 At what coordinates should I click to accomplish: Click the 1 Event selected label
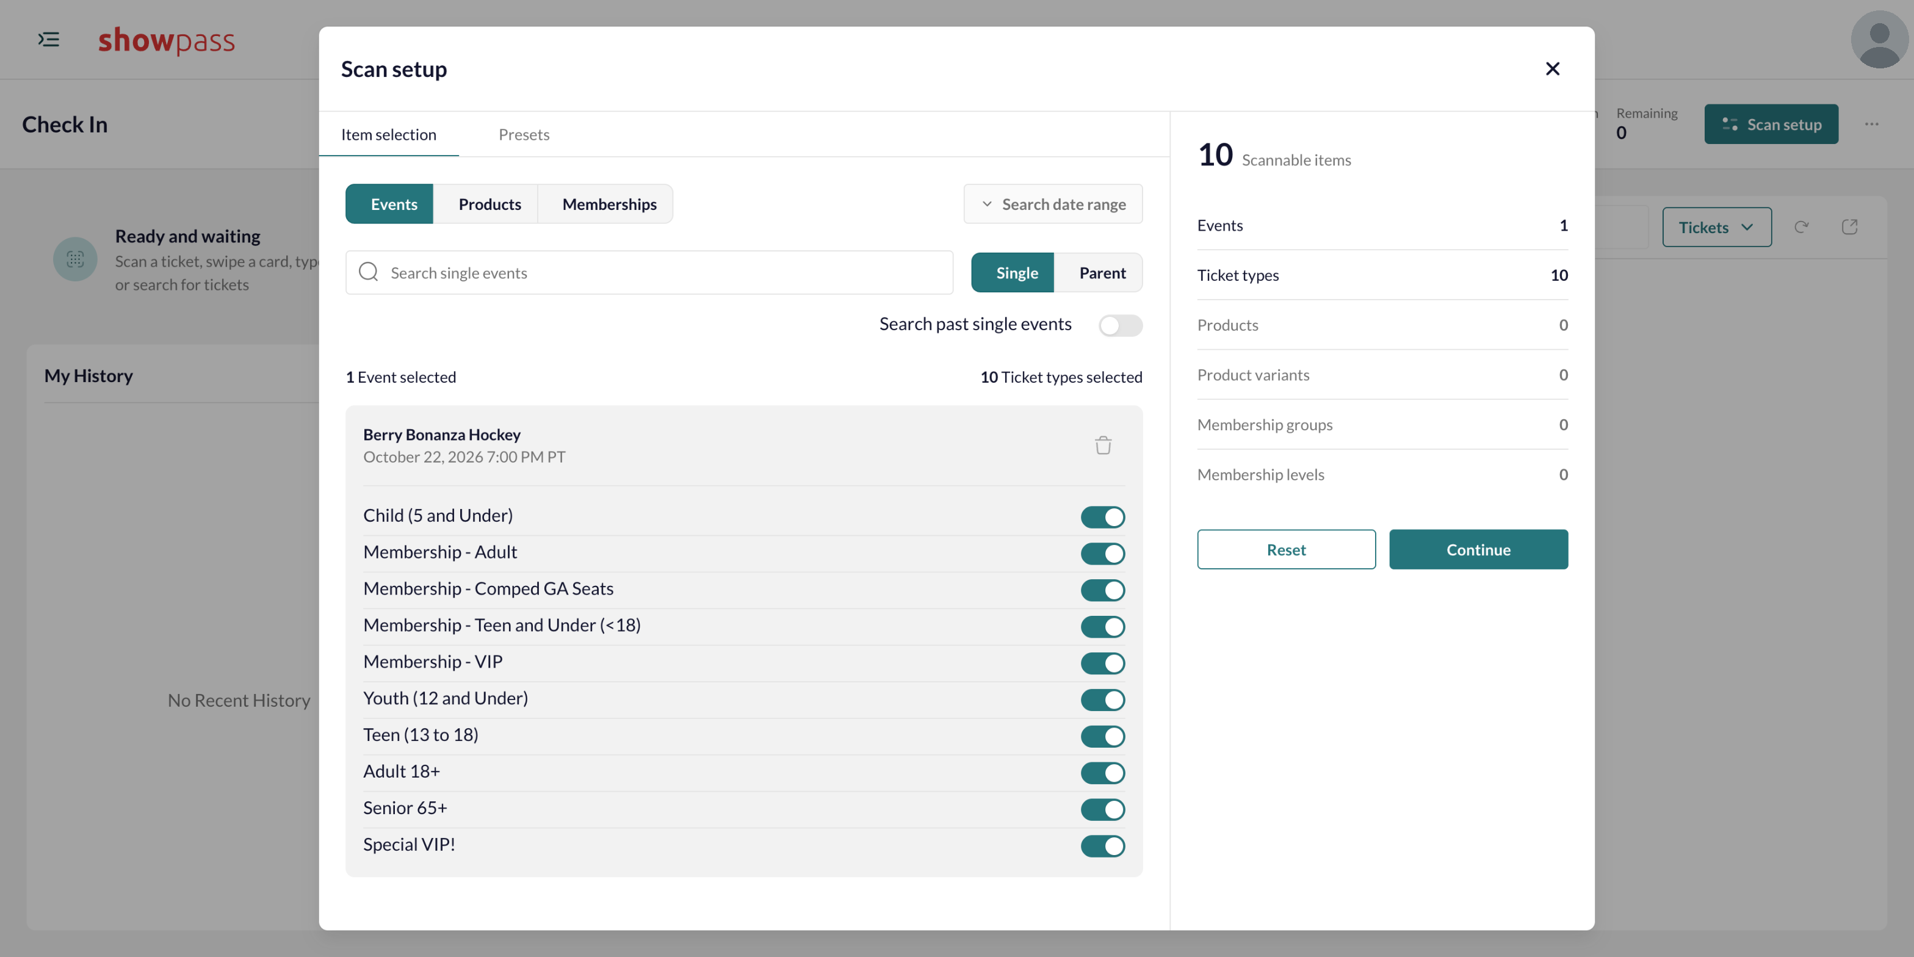(x=400, y=377)
